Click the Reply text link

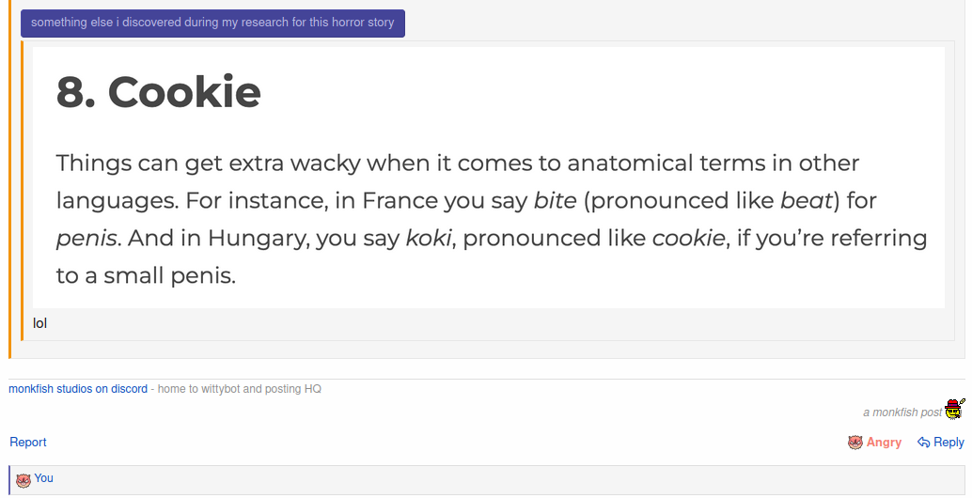(x=948, y=443)
